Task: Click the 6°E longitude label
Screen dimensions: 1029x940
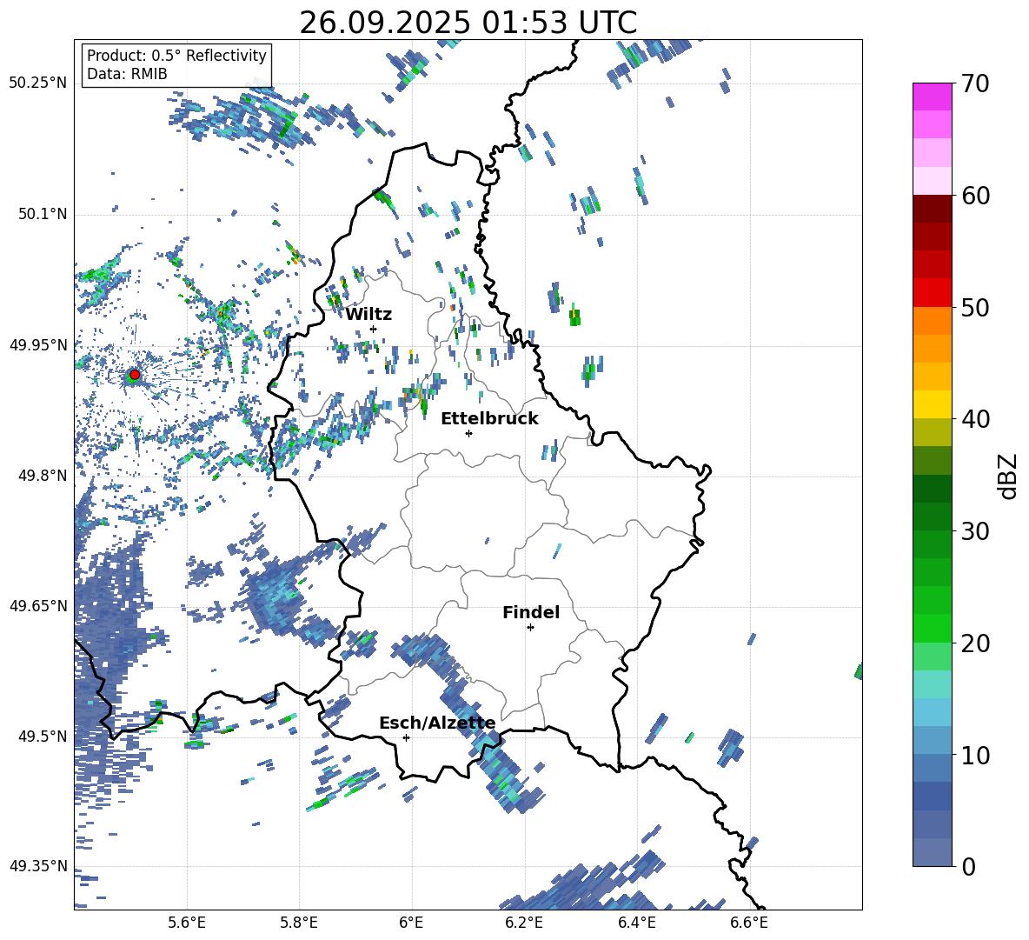Action: [x=411, y=923]
